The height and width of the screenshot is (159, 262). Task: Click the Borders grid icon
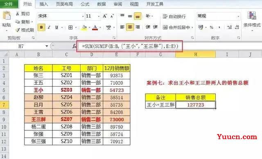[70, 27]
